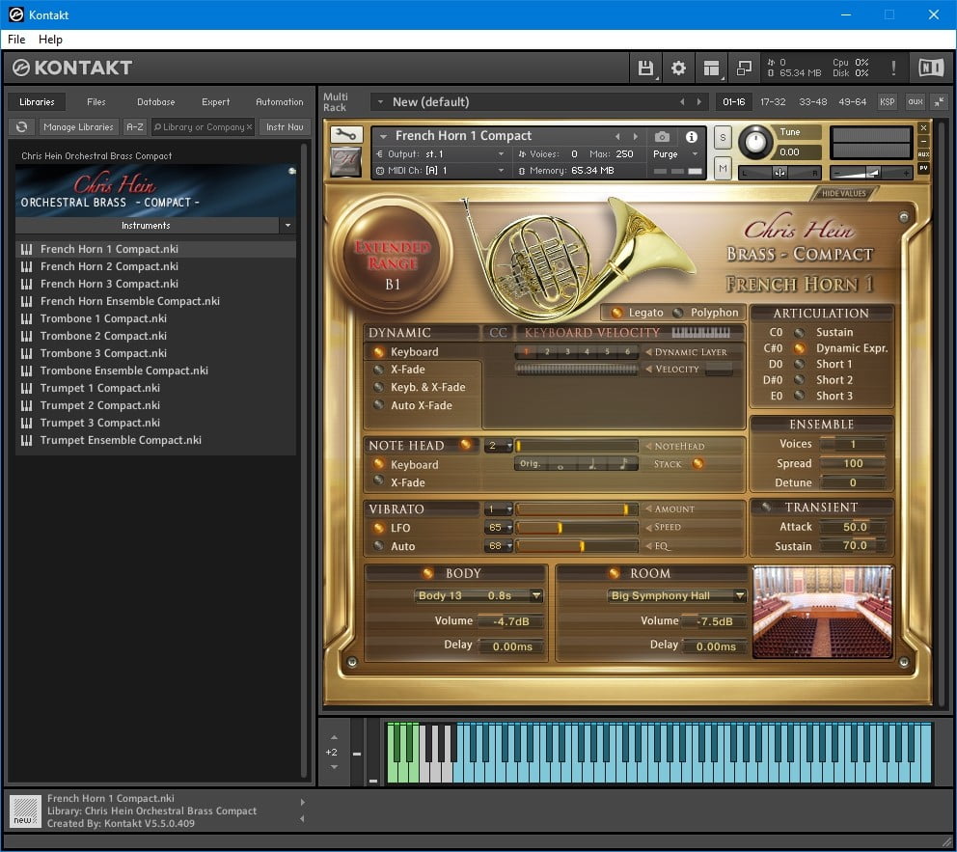Close the instrument with X icon
Viewport: 957px width, 852px height.
(923, 127)
